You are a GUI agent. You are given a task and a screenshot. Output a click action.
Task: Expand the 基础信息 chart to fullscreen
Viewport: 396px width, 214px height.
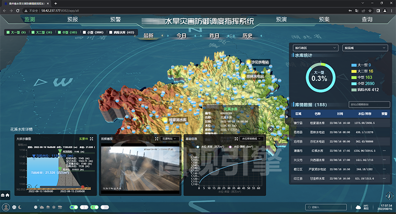236,139
